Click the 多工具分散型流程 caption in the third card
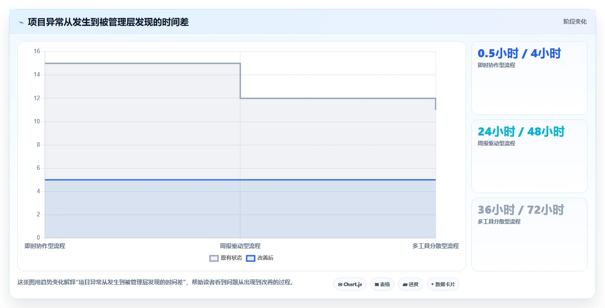Screen dimensions: 605x308 click(x=499, y=222)
